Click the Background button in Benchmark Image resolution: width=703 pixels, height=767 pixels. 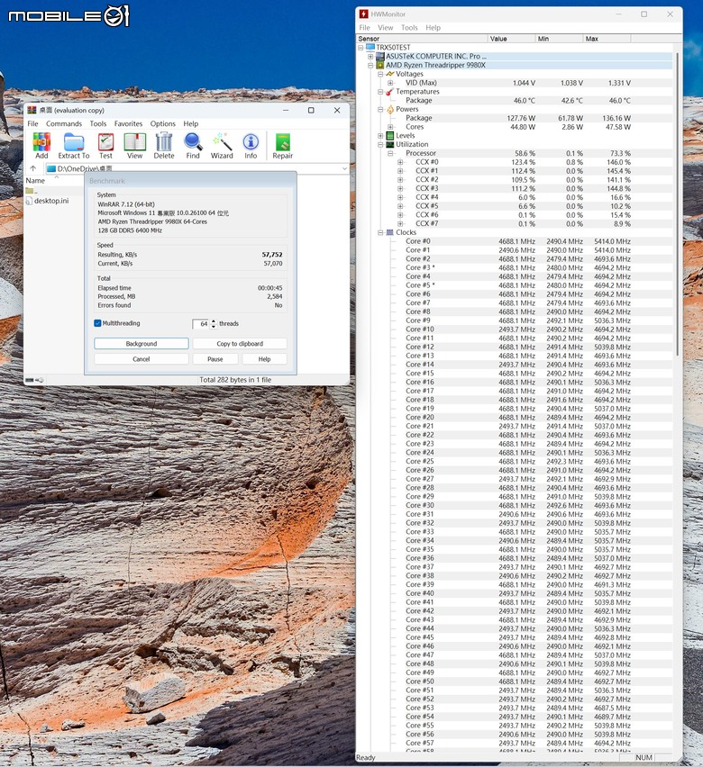click(142, 343)
